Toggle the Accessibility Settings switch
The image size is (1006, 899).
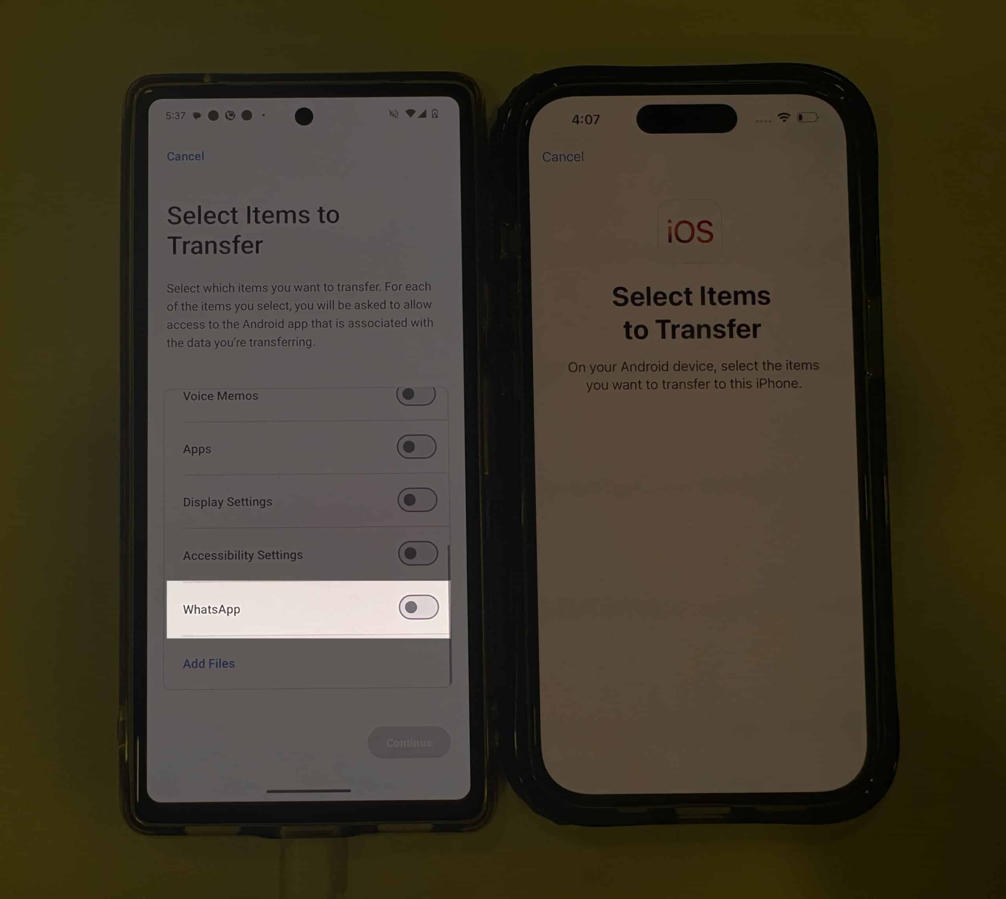pos(415,553)
